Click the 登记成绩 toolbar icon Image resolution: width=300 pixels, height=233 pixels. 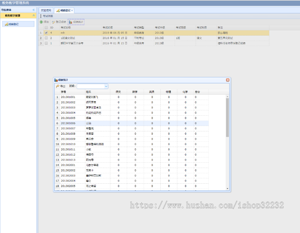tap(53, 22)
